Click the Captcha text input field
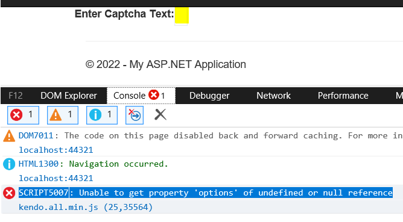Image resolution: width=403 pixels, height=222 pixels. [x=182, y=16]
